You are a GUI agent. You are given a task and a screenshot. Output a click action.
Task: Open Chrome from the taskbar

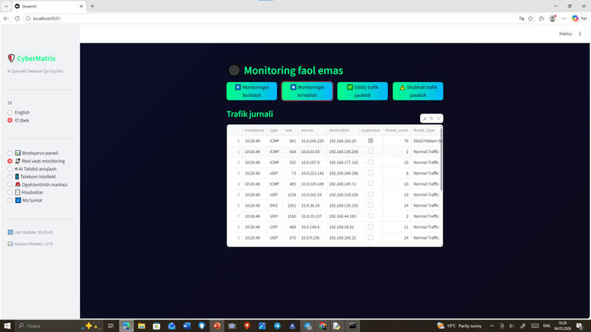[x=323, y=325]
